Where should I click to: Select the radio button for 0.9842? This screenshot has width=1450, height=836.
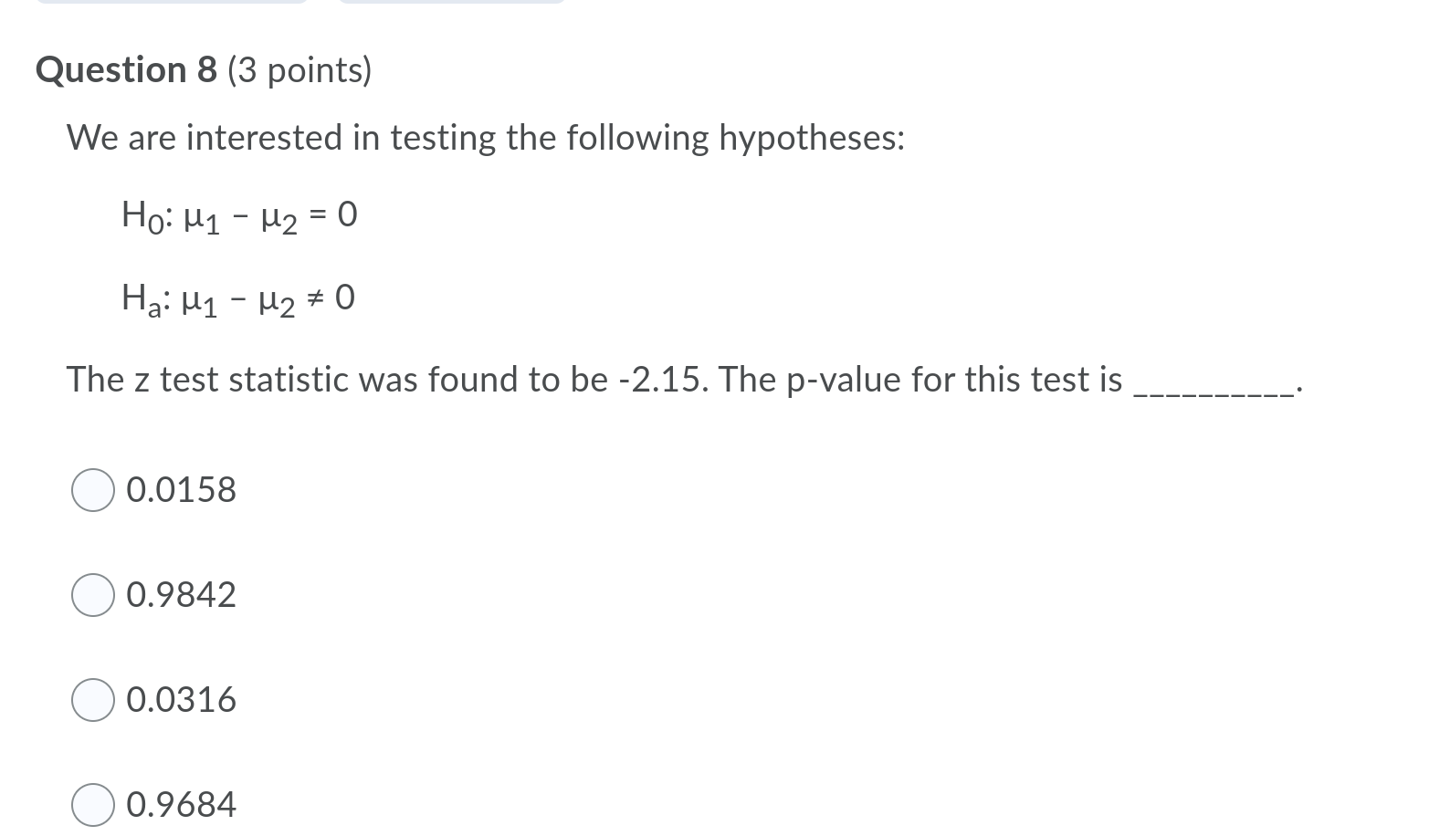(x=91, y=595)
